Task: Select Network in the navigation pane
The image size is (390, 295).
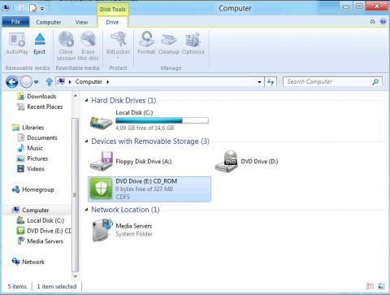Action: click(28, 262)
